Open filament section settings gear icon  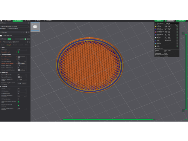(28, 32)
